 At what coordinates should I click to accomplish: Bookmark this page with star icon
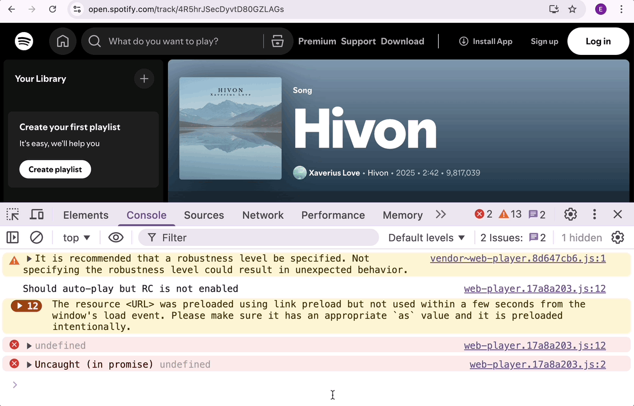(572, 9)
